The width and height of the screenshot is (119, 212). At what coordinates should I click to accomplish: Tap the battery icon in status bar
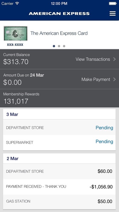(x=113, y=3)
